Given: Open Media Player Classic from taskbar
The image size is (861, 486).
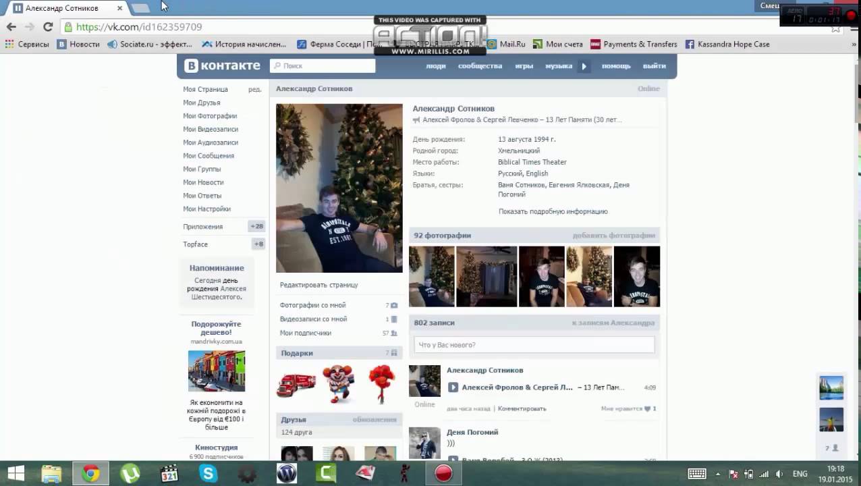Looking at the screenshot, I should click(169, 474).
